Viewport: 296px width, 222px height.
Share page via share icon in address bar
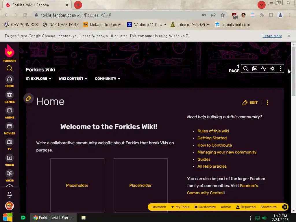[213, 15]
